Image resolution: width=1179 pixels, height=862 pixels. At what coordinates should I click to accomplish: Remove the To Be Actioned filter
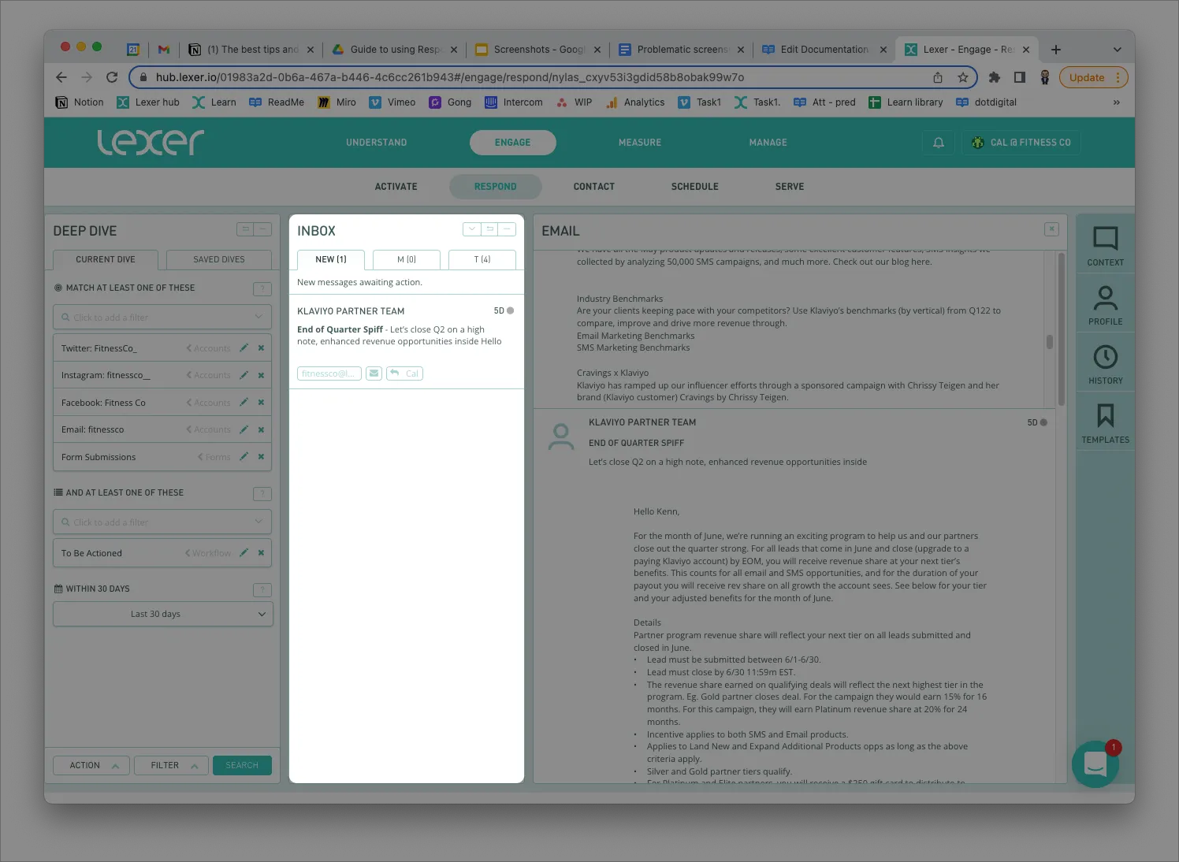[x=261, y=552]
